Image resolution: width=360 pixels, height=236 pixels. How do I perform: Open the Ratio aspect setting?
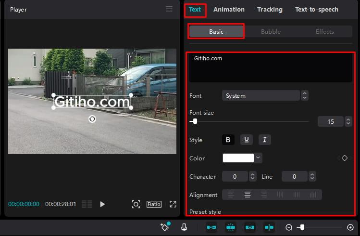pos(154,204)
